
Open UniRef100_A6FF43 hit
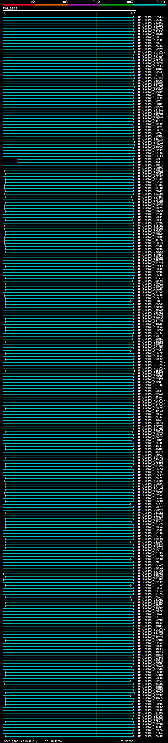click(x=151, y=692)
